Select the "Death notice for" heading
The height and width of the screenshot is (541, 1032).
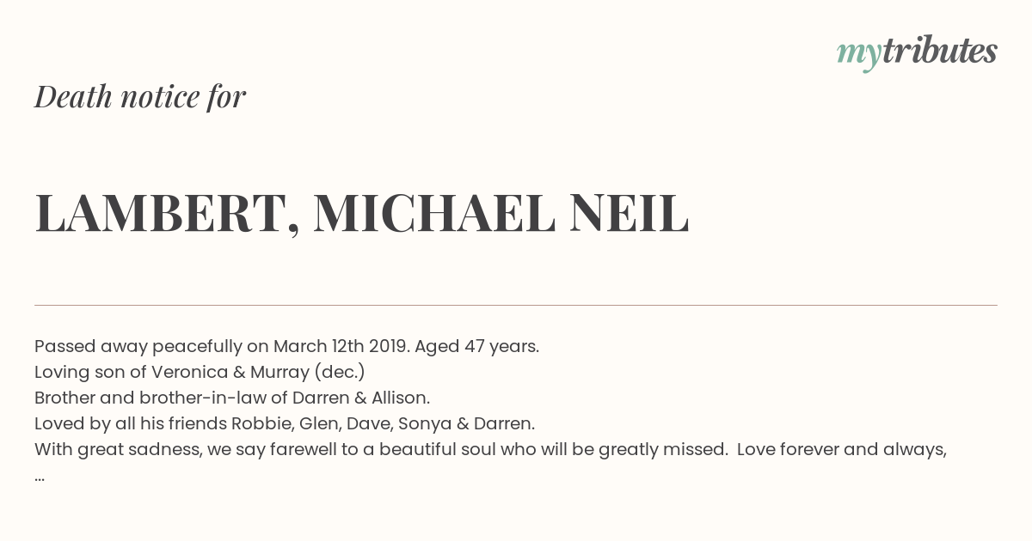(x=140, y=96)
